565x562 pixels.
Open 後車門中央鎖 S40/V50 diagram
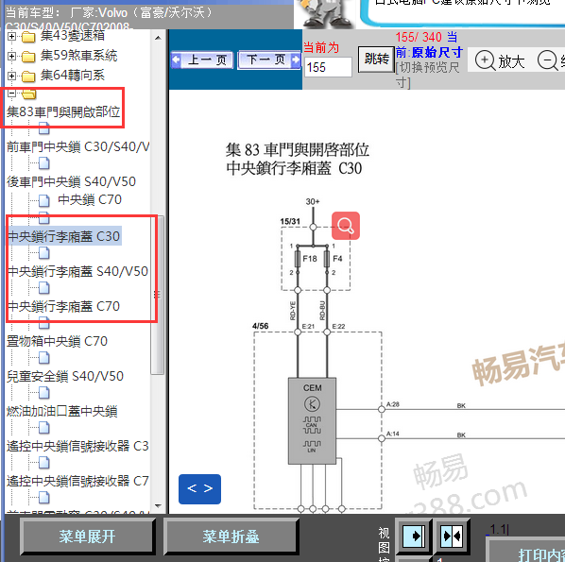click(x=72, y=182)
